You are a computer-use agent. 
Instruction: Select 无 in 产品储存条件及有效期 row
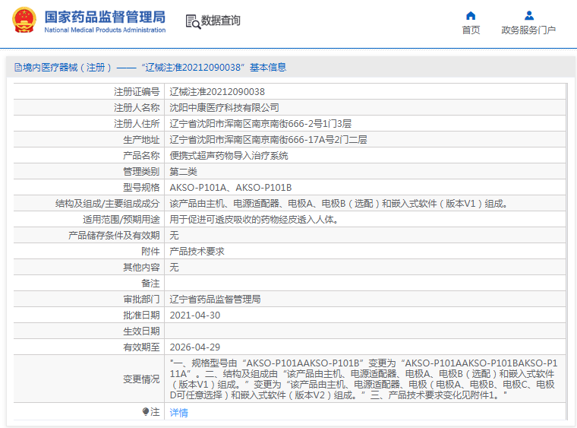pyautogui.click(x=174, y=236)
